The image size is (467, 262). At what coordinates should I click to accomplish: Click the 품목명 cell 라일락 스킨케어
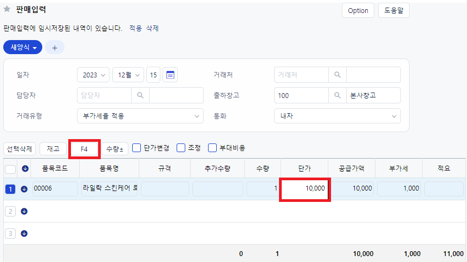pos(109,189)
